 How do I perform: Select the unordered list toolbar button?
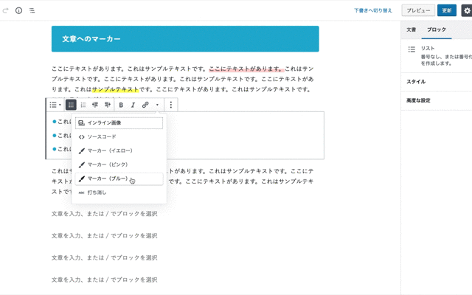pyautogui.click(x=71, y=105)
